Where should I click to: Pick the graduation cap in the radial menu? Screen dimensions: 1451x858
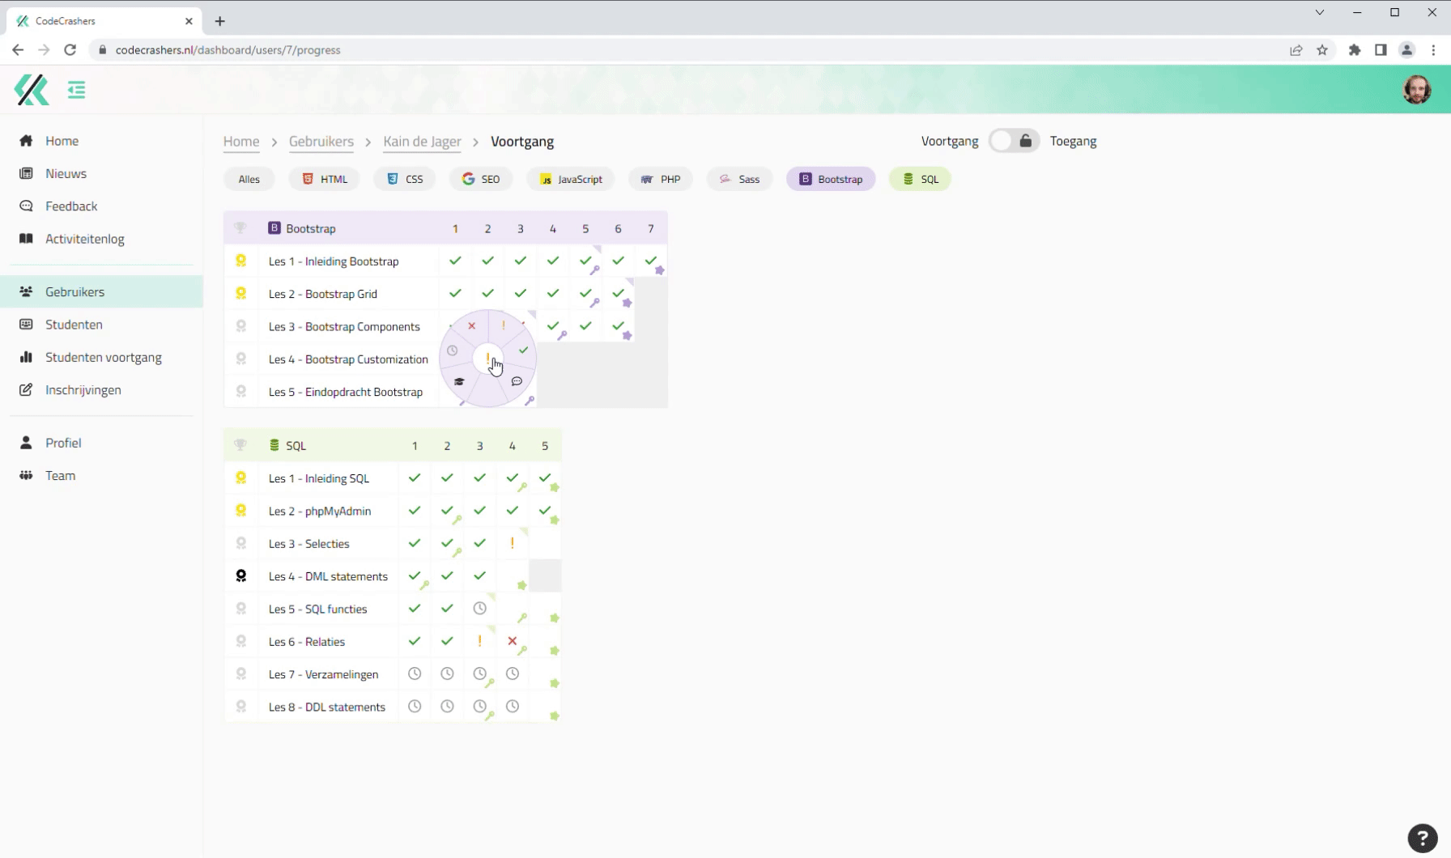coord(459,381)
